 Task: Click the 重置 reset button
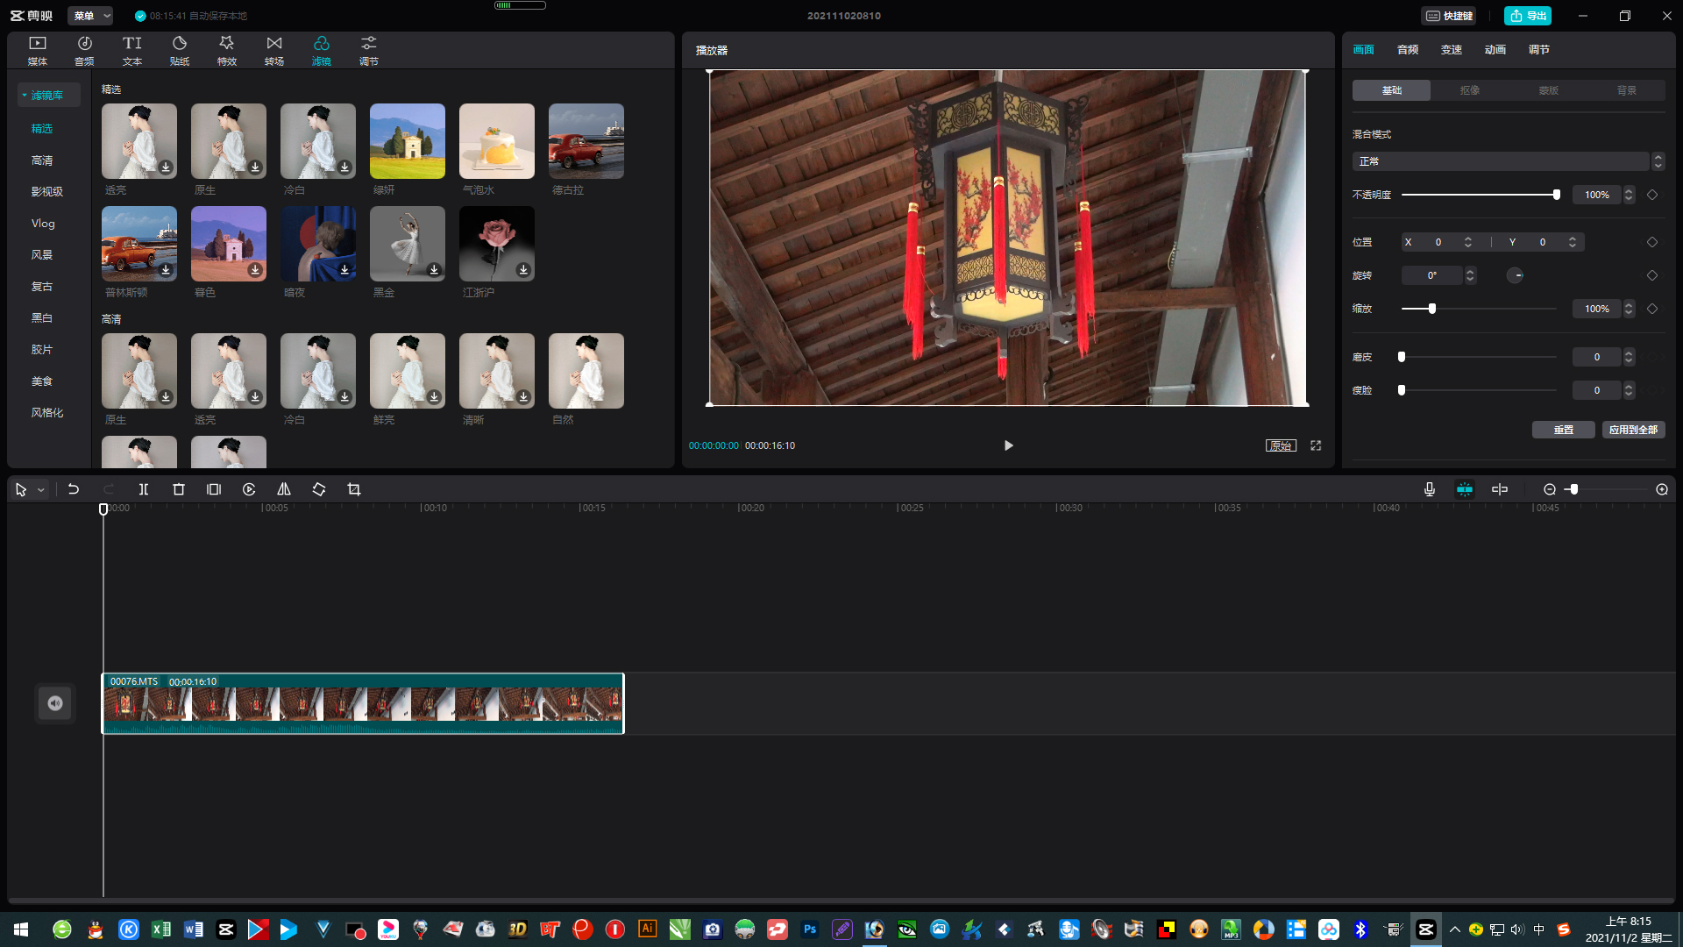click(x=1564, y=430)
